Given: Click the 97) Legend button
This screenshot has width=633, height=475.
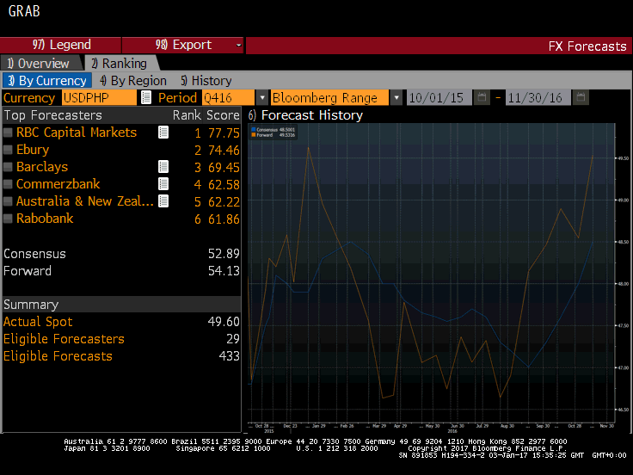Looking at the screenshot, I should point(61,45).
